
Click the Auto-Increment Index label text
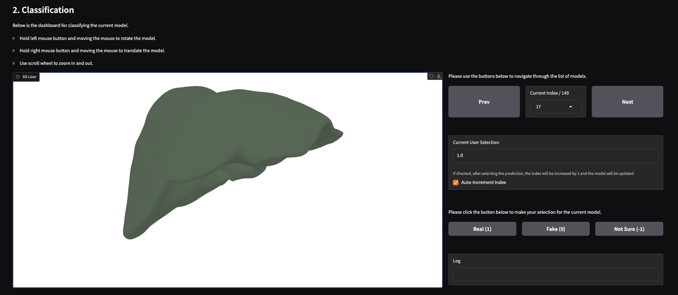tap(483, 183)
